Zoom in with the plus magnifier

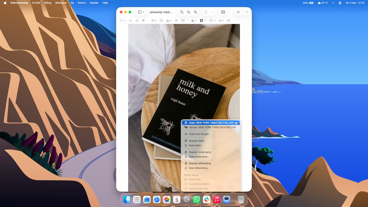[x=195, y=12]
